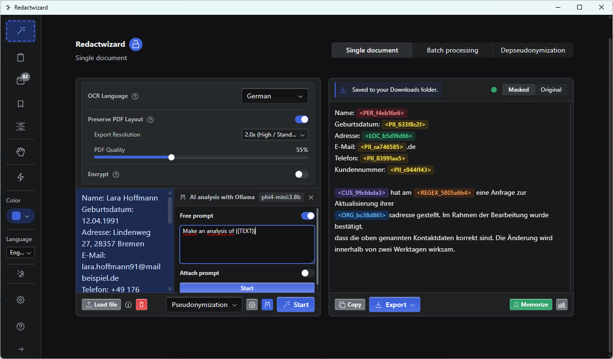The width and height of the screenshot is (613, 359).
Task: Click the blue llama AI analysis icon
Action: [267, 305]
